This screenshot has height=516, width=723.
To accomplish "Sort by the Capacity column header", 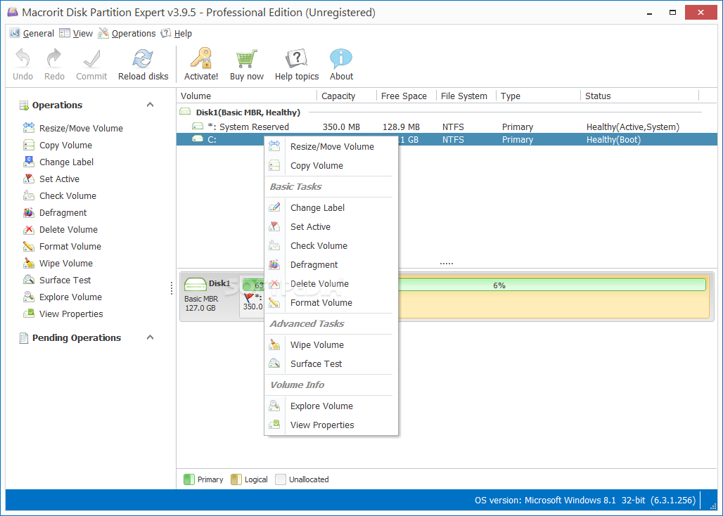I will coord(347,96).
